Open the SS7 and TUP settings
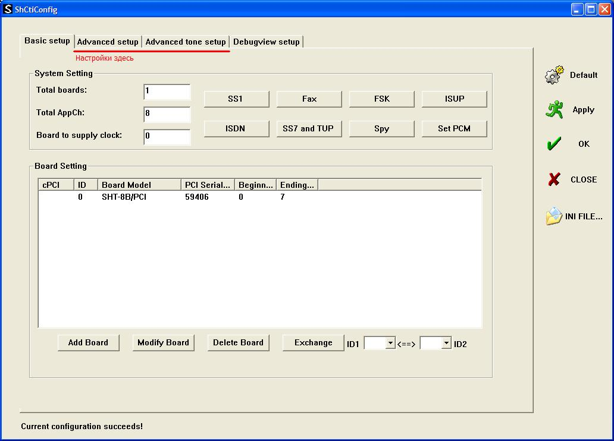The image size is (614, 441). pos(309,128)
